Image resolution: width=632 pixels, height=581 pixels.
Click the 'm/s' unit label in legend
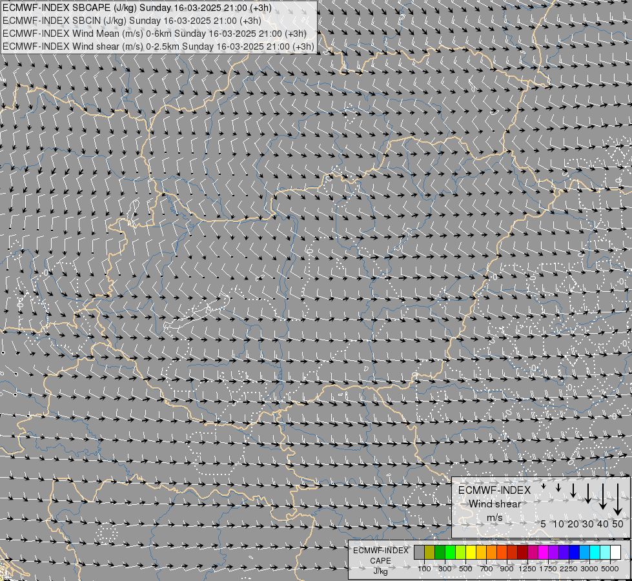tap(494, 518)
